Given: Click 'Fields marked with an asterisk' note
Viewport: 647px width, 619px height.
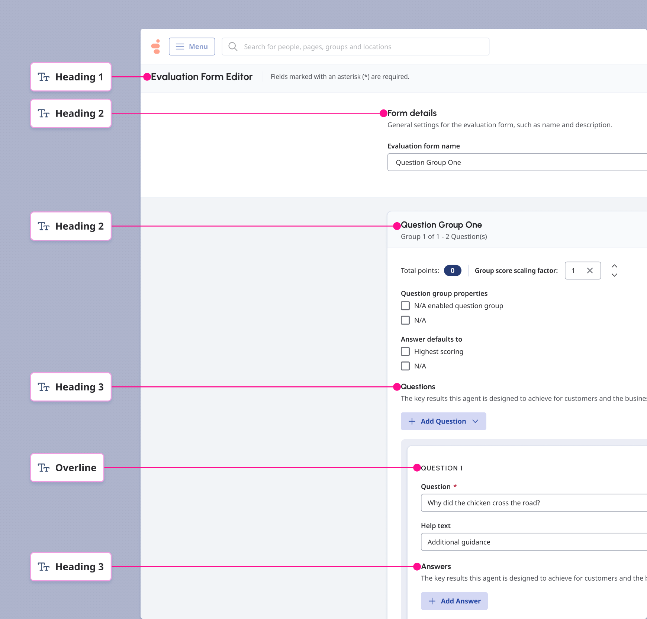Looking at the screenshot, I should (x=340, y=77).
